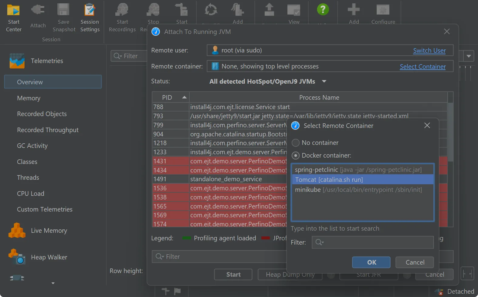This screenshot has height=297, width=478.
Task: Click the Detached status icon
Action: point(439,292)
